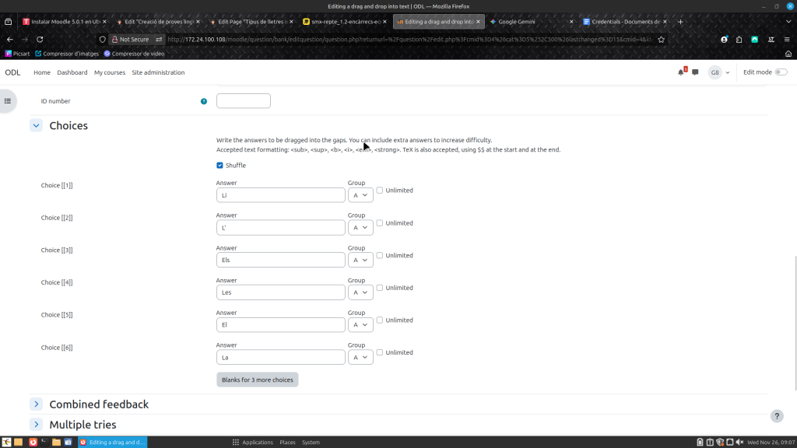Screen dimensions: 797x448
Task: Enable Unlimited for Choice 1
Action: 380,191
